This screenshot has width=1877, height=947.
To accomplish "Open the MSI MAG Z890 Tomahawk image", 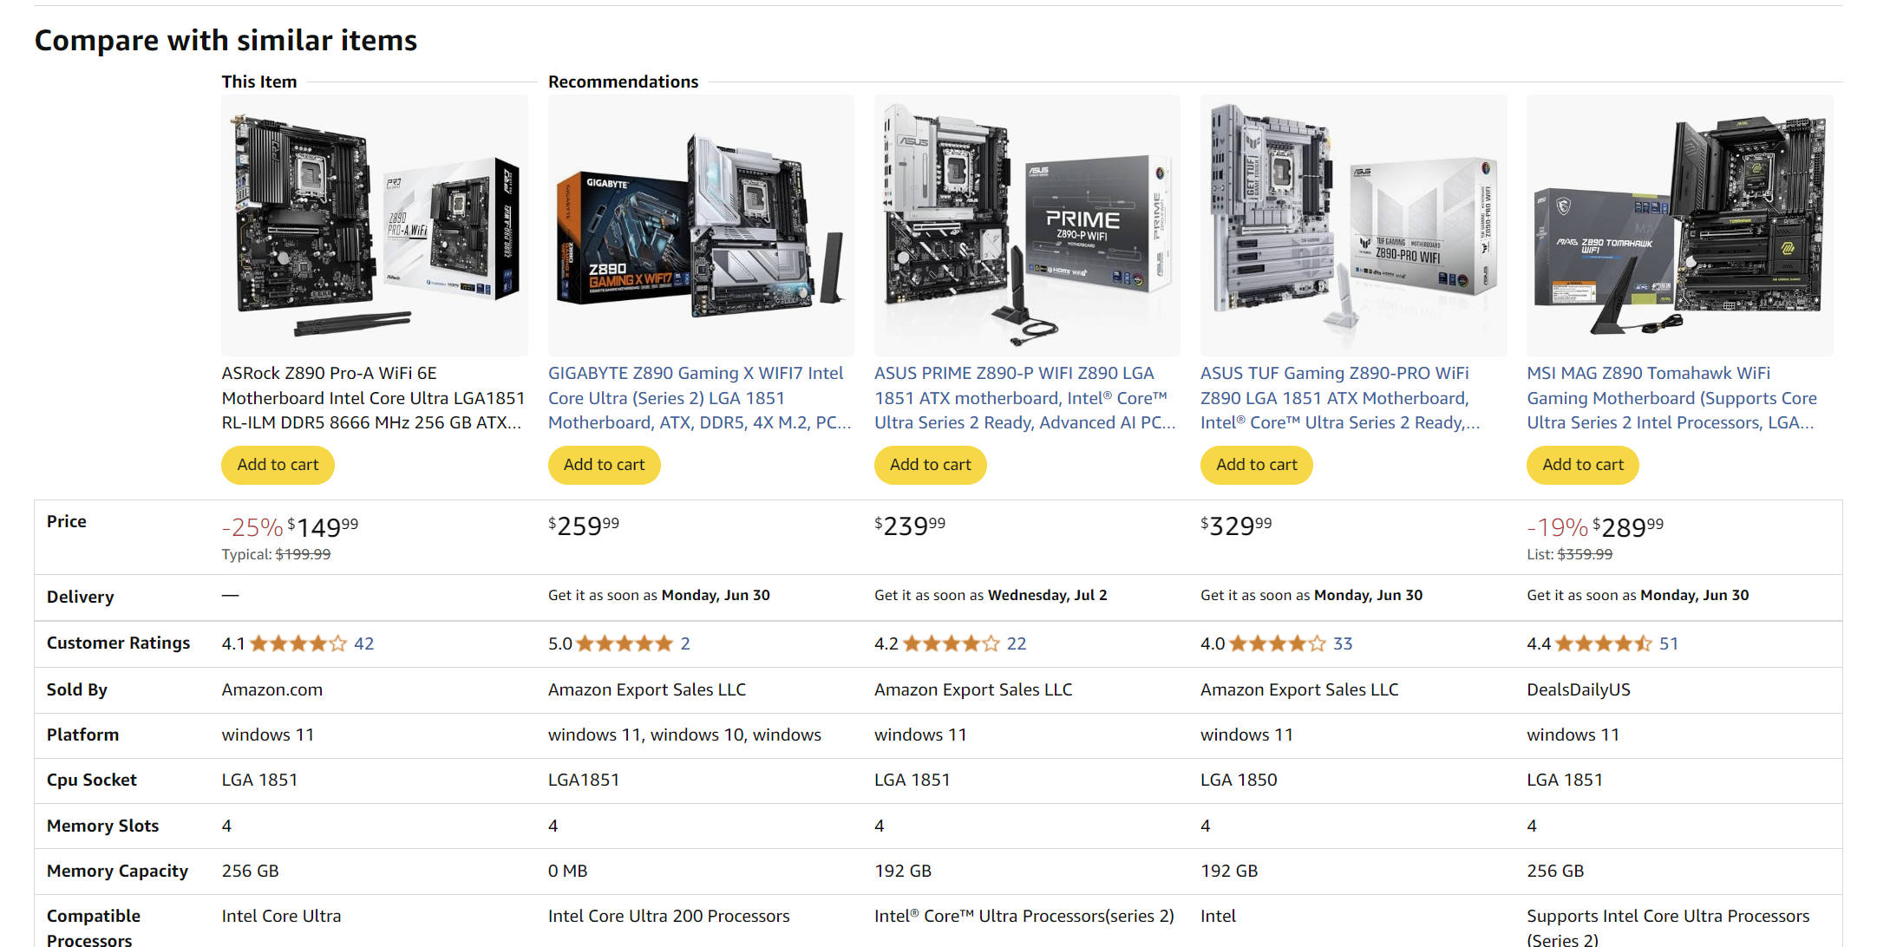I will (x=1679, y=225).
